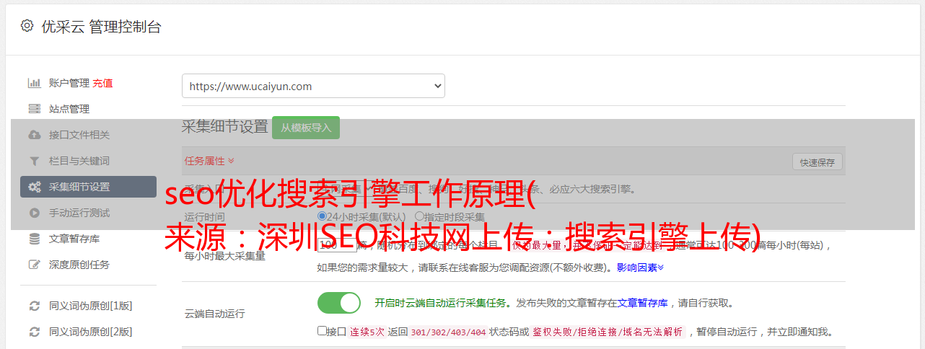The width and height of the screenshot is (925, 349).
Task: Open 文章暂存库 in the sidebar
Action: (x=74, y=239)
